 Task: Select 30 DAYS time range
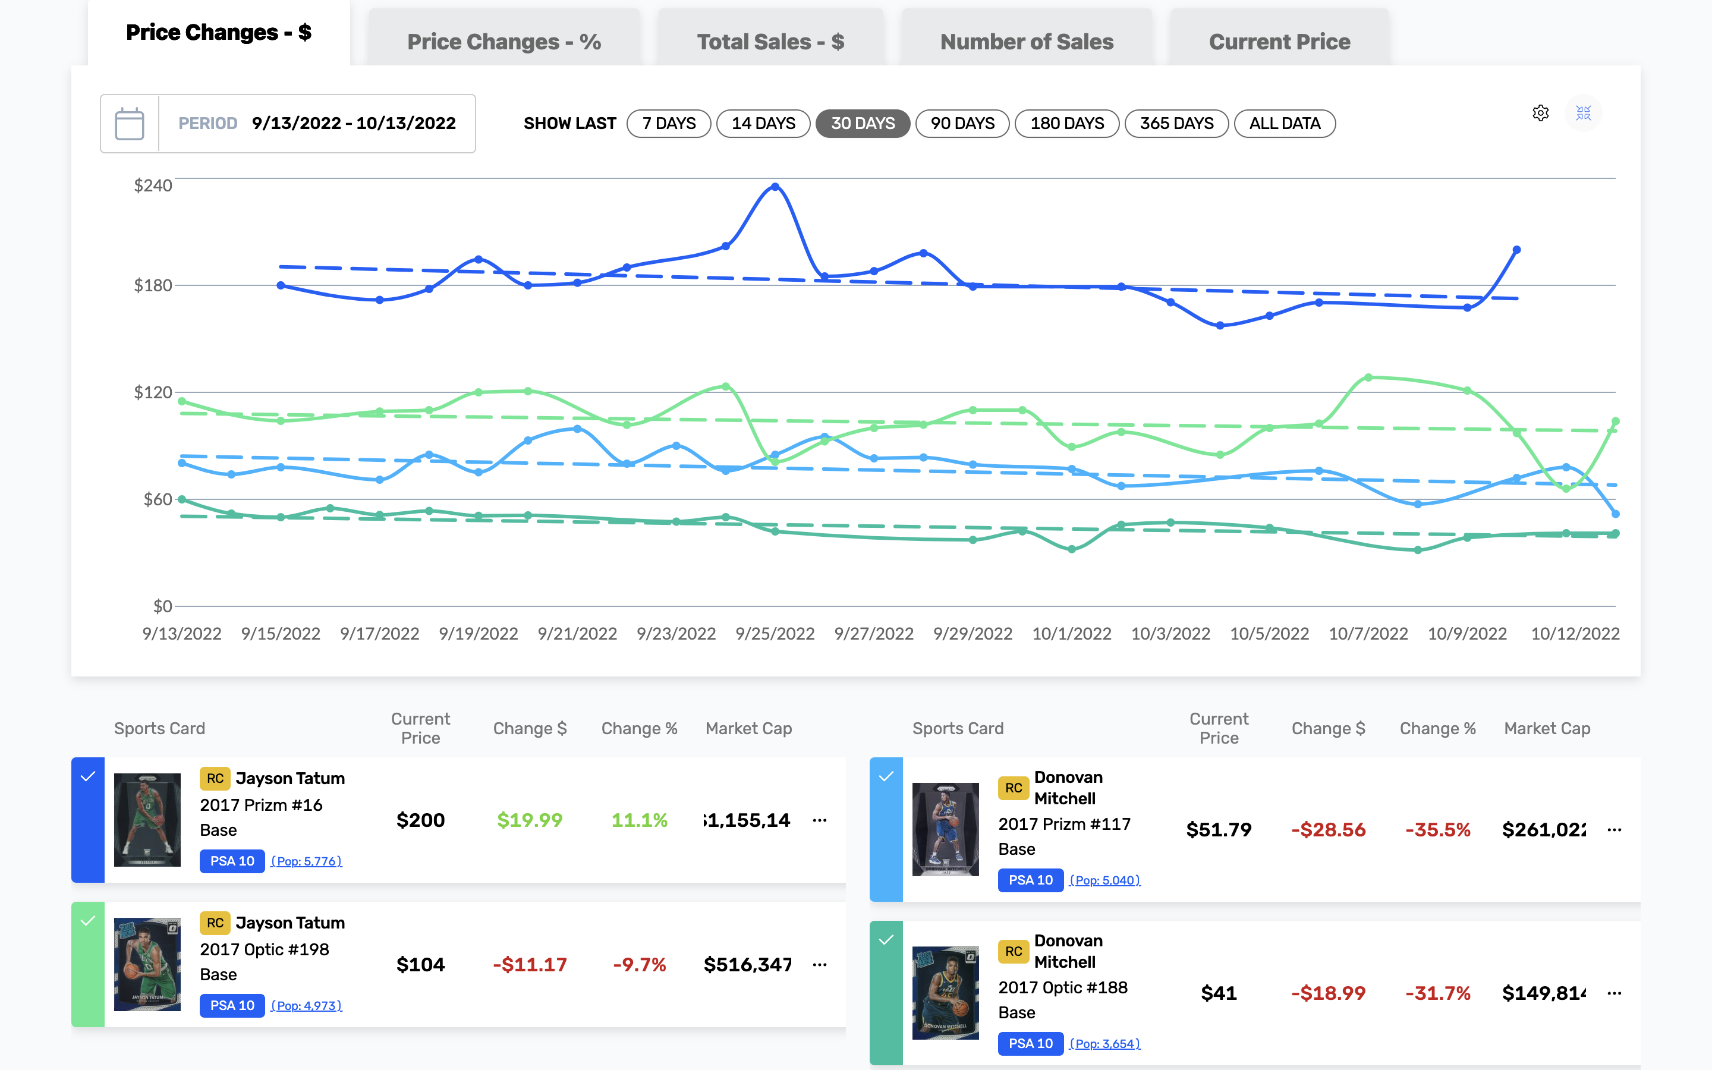tap(863, 124)
